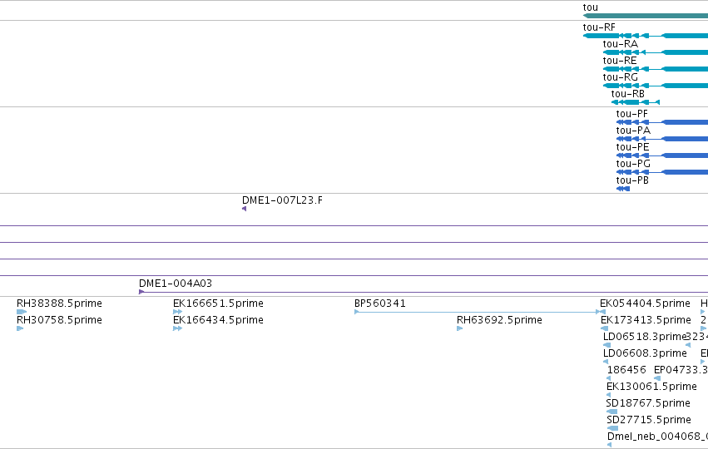Screen dimensions: 708x449
Task: Select the LD06608.3prime arrow glyph
Action: pos(606,362)
